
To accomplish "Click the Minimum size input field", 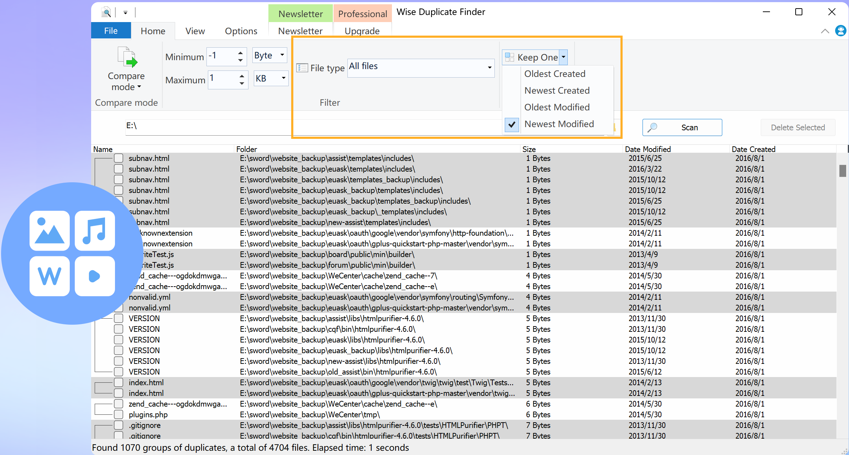I will point(221,56).
